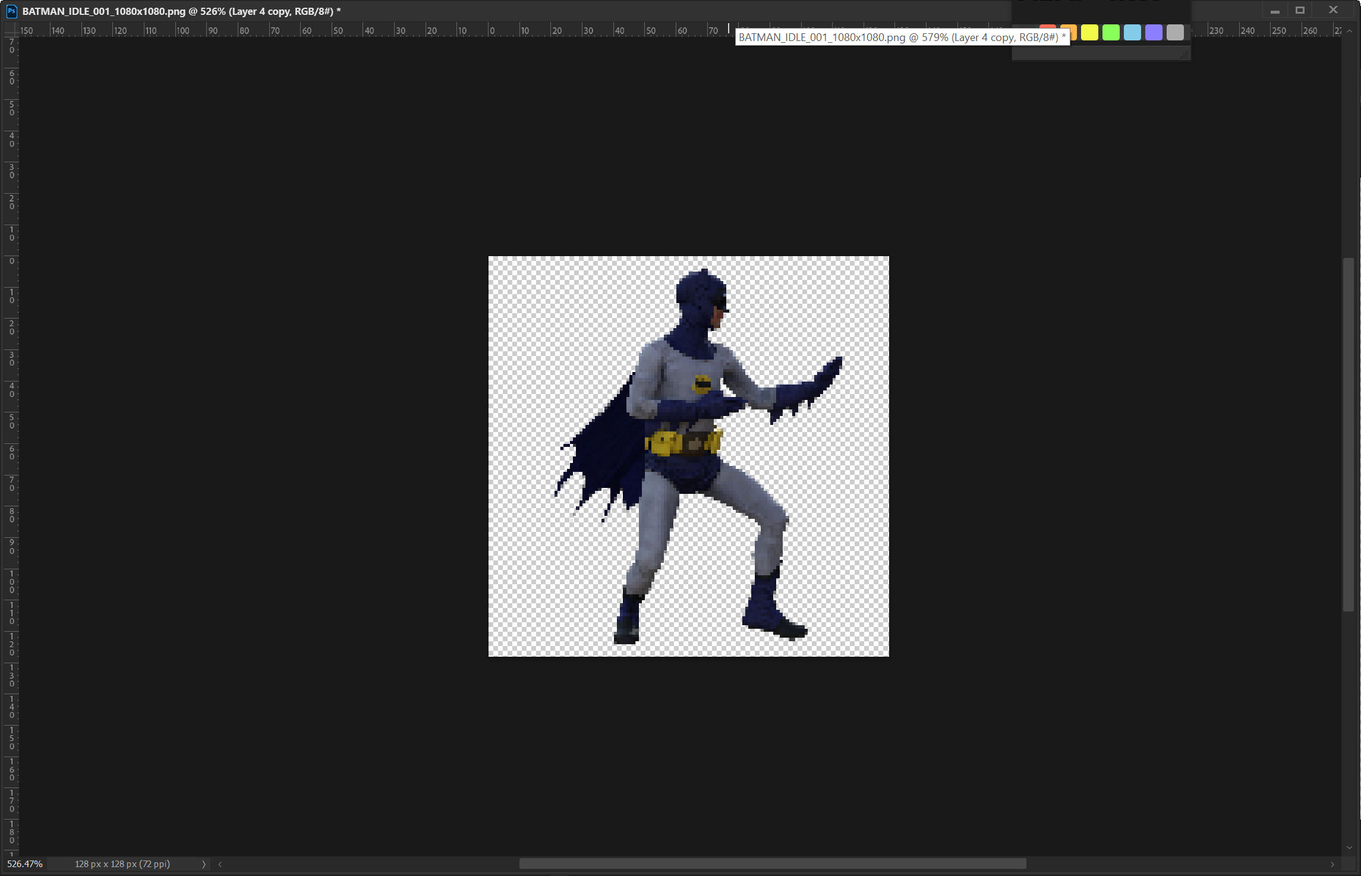
Task: Select the gray color swatch
Action: (1175, 33)
